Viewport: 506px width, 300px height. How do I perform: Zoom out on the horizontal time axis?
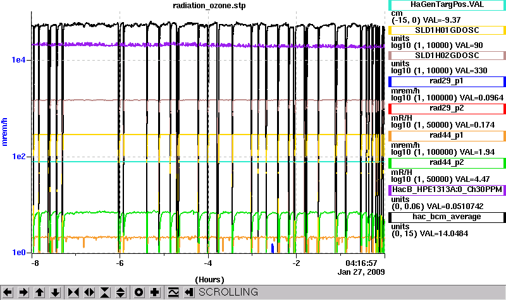coord(89,292)
